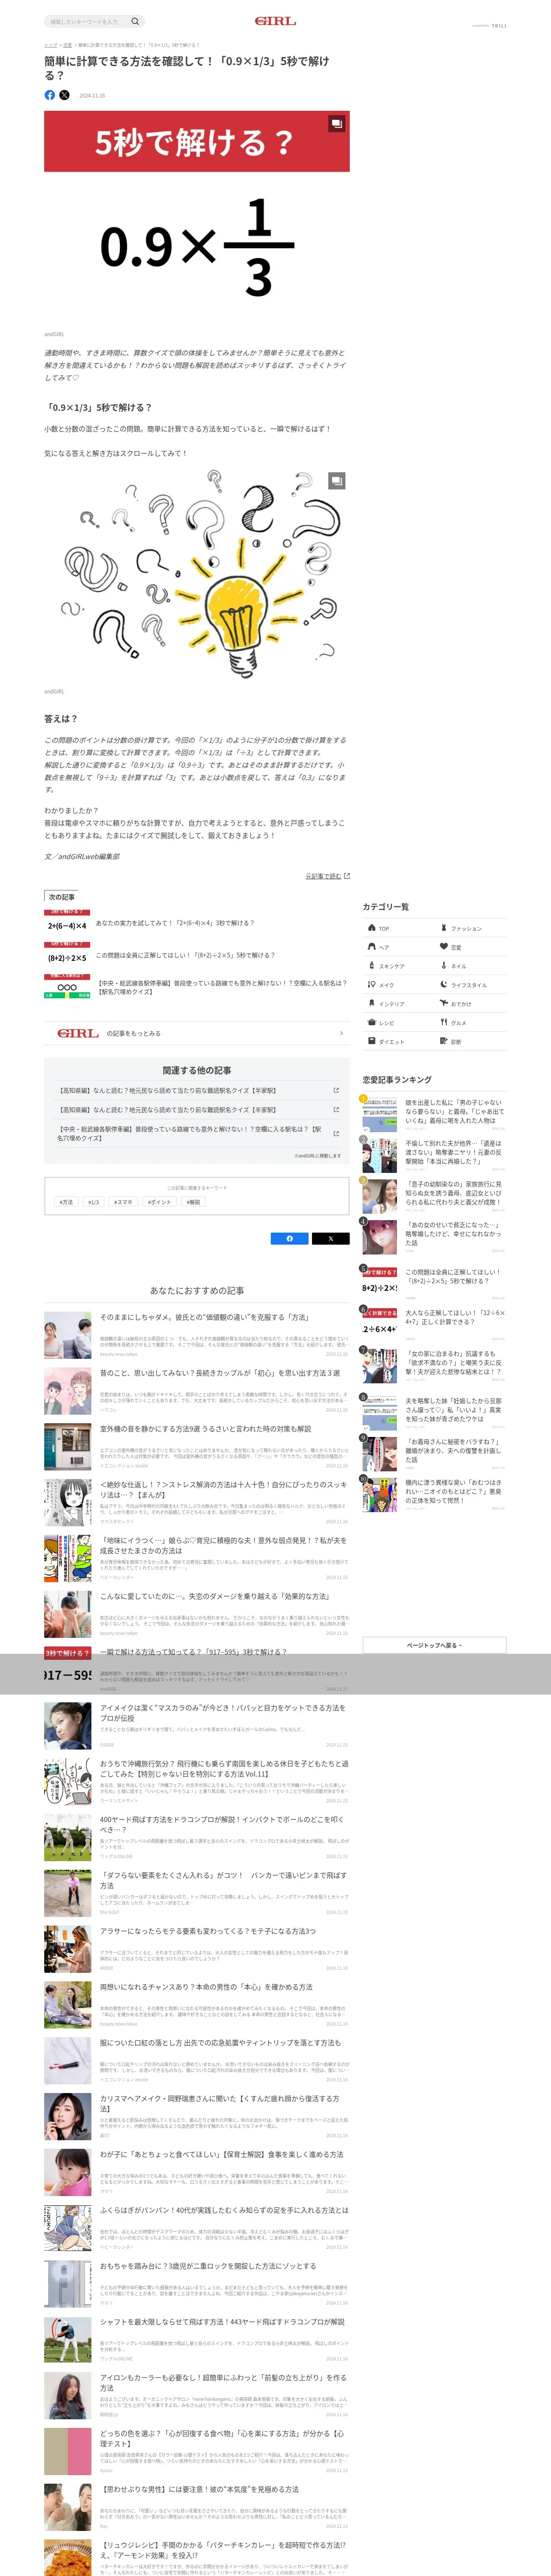551x2576 pixels.
Task: Click the ライフスタイル moon icon
Action: (x=444, y=985)
